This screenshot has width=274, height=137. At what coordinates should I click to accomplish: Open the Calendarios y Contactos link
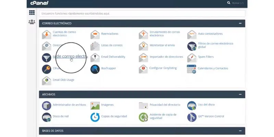click(213, 68)
